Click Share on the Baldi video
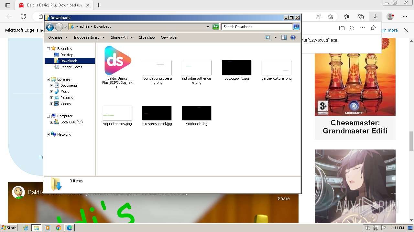The width and height of the screenshot is (414, 232). (284, 198)
